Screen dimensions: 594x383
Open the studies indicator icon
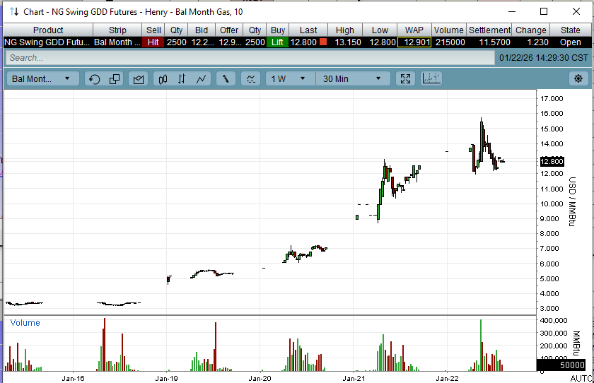coord(251,78)
